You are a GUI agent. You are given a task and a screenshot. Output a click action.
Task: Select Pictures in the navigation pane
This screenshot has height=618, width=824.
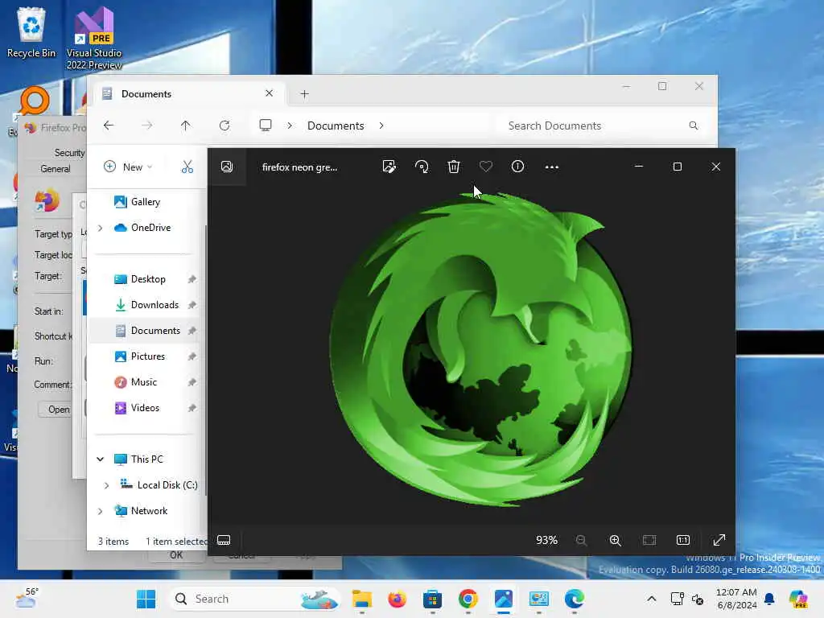tap(148, 356)
